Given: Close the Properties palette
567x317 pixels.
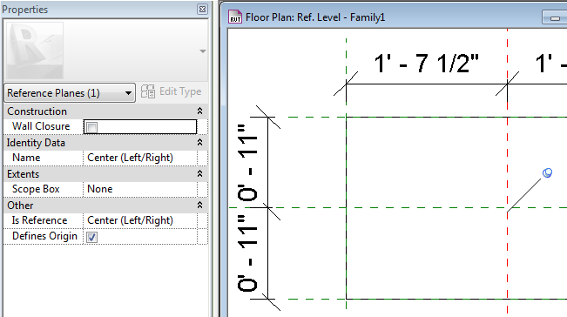Looking at the screenshot, I should 202,9.
